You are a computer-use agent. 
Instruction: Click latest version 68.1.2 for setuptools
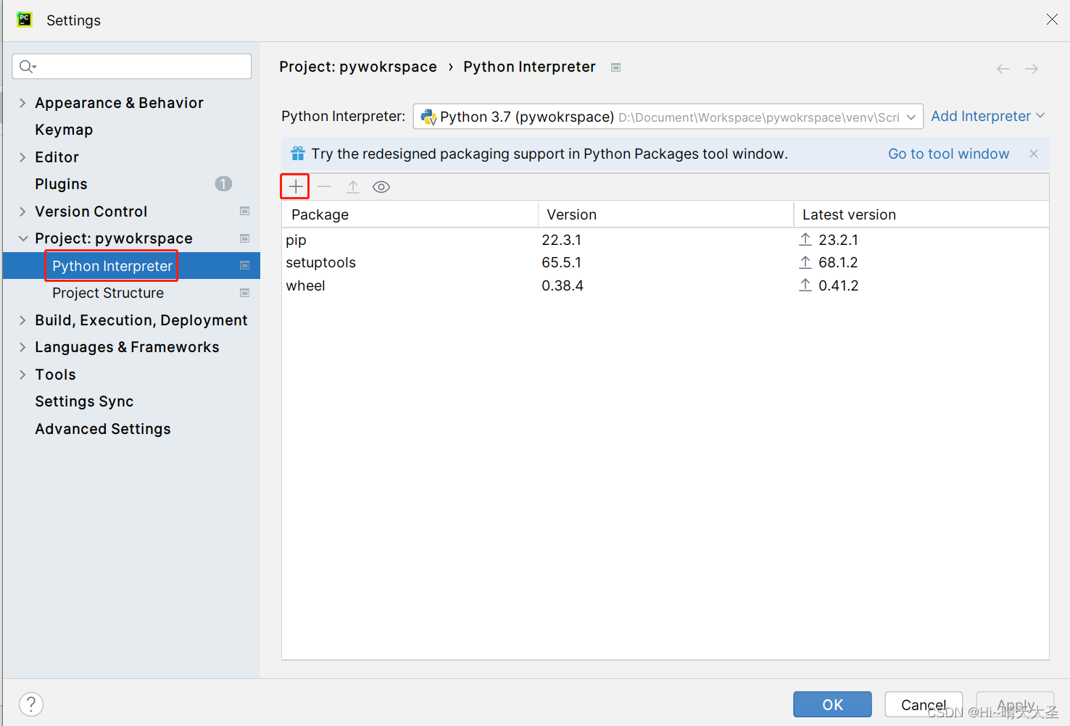[x=838, y=262]
